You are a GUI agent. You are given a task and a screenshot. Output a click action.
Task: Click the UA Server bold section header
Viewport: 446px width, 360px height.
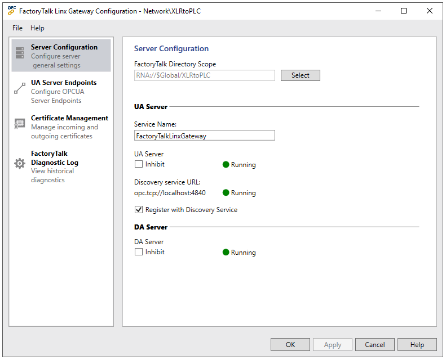(x=151, y=107)
